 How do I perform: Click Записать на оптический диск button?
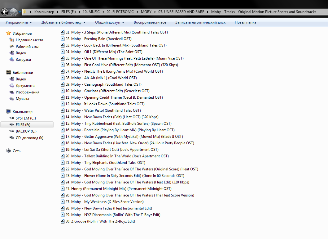coord(200,22)
